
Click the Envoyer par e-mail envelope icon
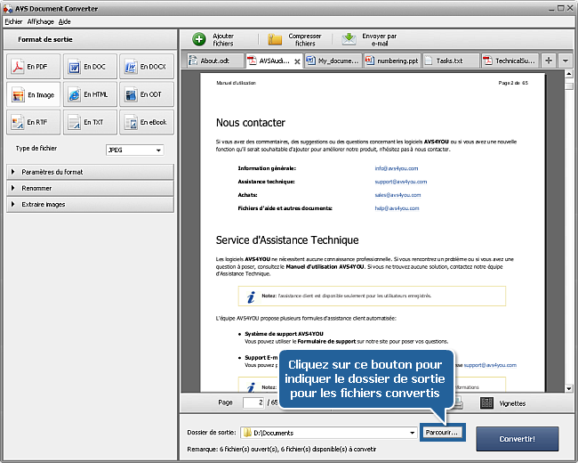pos(349,39)
